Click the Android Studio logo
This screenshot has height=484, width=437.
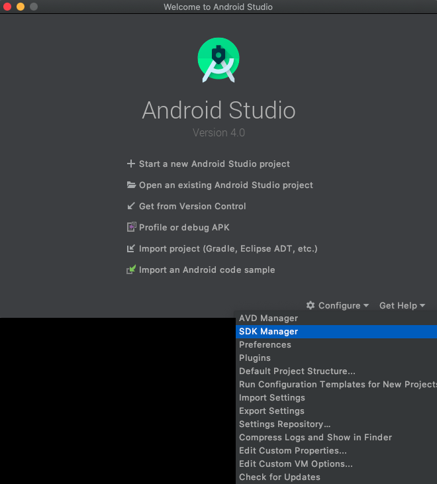click(218, 60)
